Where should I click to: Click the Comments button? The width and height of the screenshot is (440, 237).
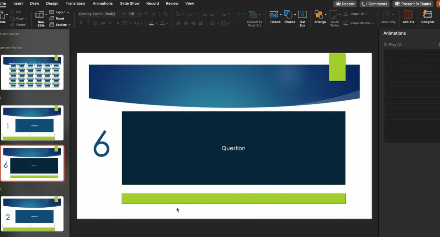click(x=375, y=4)
